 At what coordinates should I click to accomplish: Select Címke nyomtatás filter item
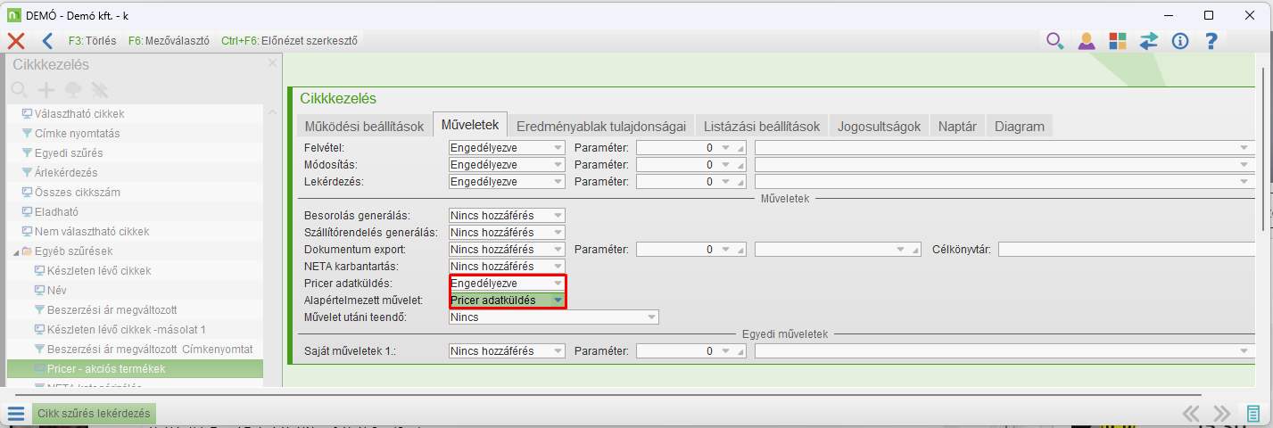tap(77, 134)
